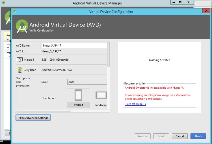This screenshot has width=212, height=144.
Task: Minimize the Android Virtual Device Manager window
Action: tap(174, 2)
